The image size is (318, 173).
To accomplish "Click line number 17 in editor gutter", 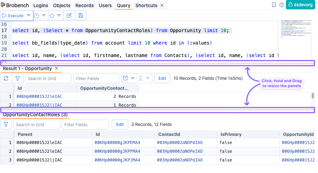I will pos(4,31).
